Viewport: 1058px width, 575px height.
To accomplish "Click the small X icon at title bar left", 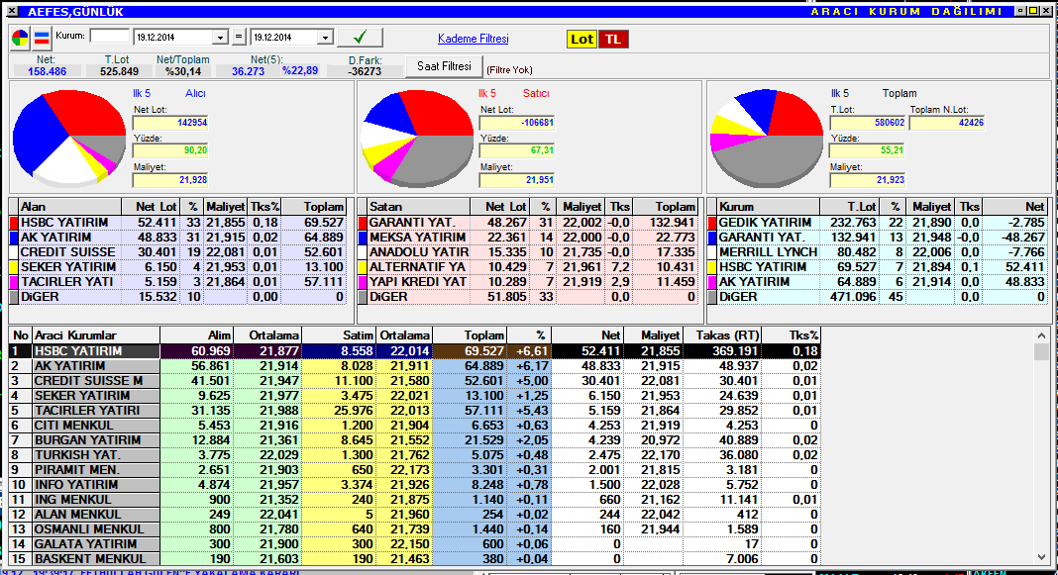I will tap(8, 11).
